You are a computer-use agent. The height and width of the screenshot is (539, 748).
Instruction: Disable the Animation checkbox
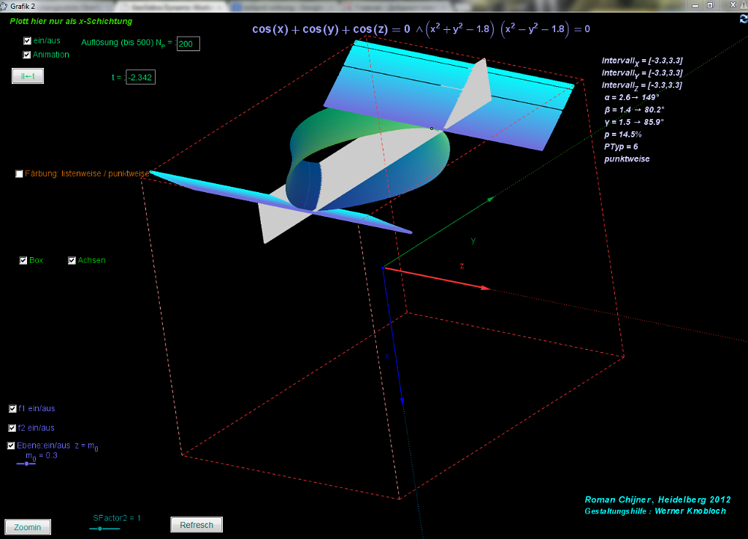(x=27, y=55)
